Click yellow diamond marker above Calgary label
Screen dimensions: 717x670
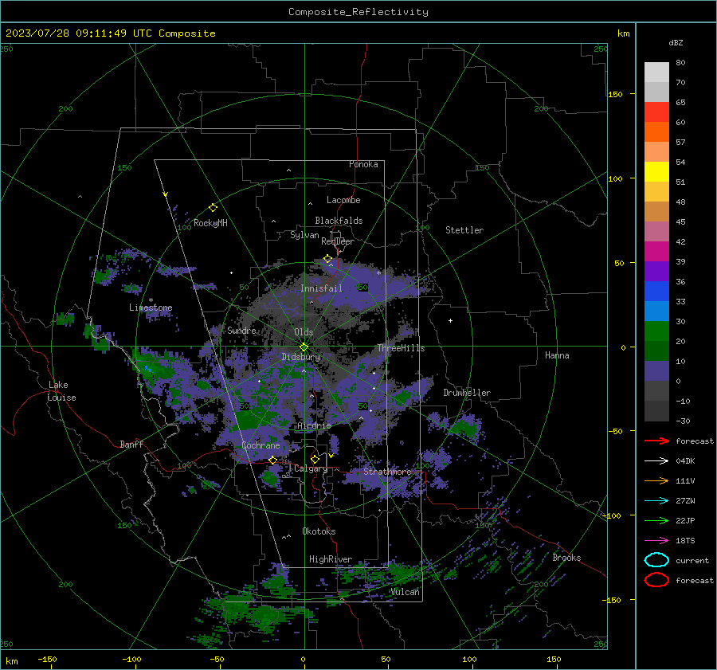(315, 459)
